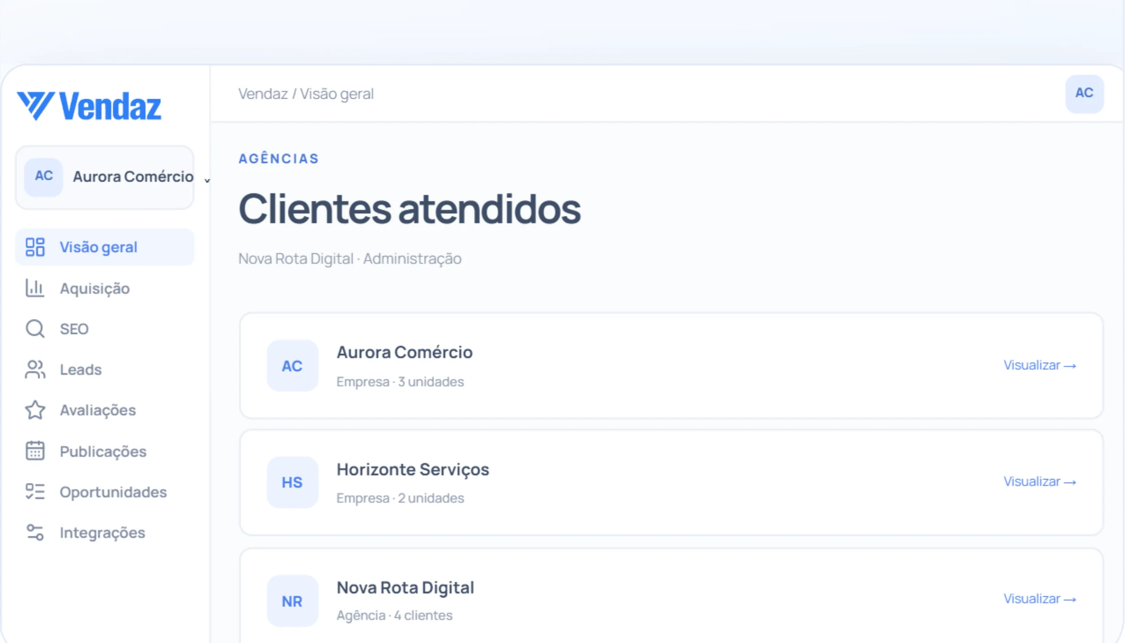
Task: Open Oportunidades section
Action: pos(105,492)
